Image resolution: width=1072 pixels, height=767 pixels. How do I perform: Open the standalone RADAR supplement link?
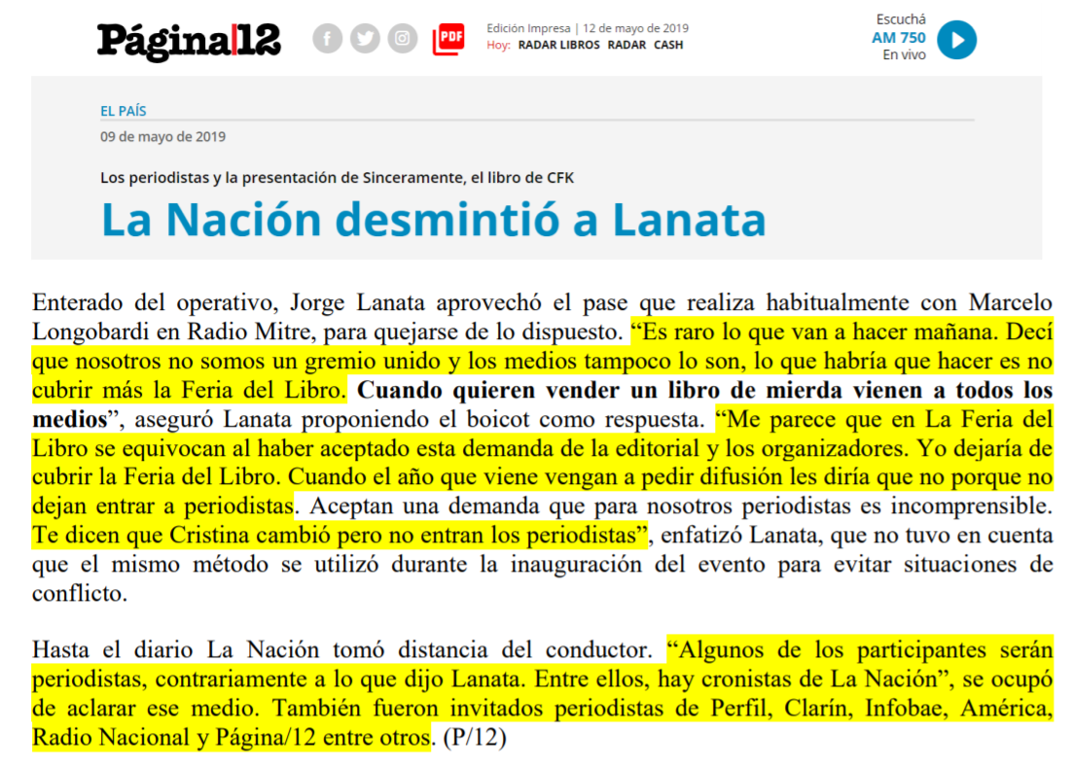click(626, 45)
